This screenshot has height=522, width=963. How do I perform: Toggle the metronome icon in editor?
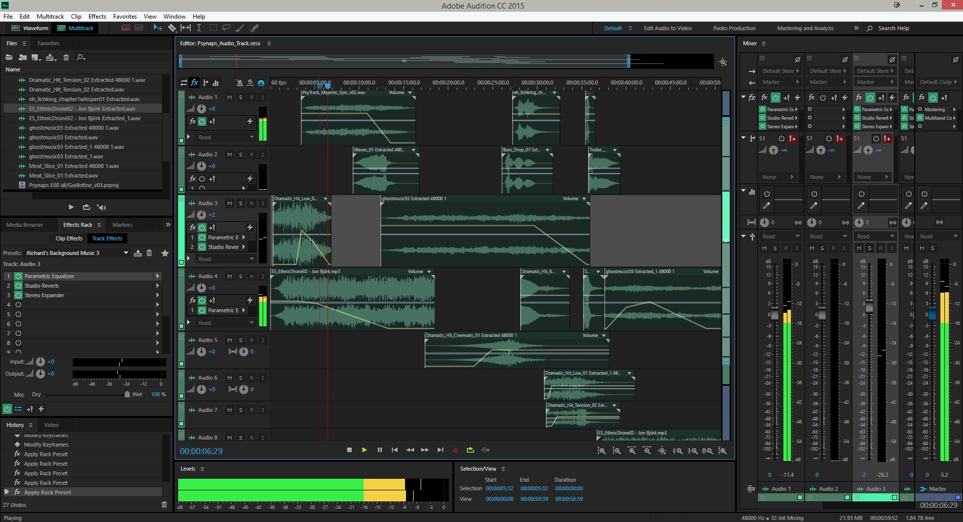coord(239,82)
